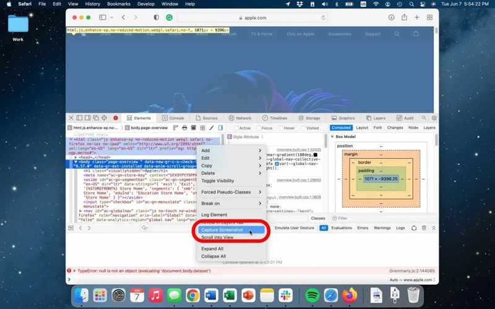Click the Safari Downloads icon
This screenshot has height=309, width=495.
[x=391, y=18]
